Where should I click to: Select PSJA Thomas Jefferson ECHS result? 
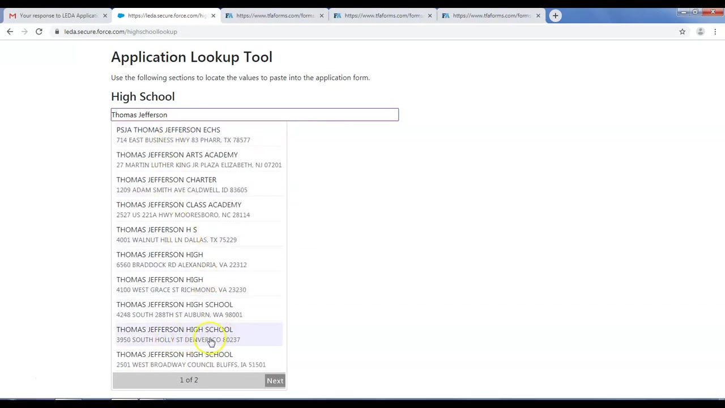coord(199,135)
